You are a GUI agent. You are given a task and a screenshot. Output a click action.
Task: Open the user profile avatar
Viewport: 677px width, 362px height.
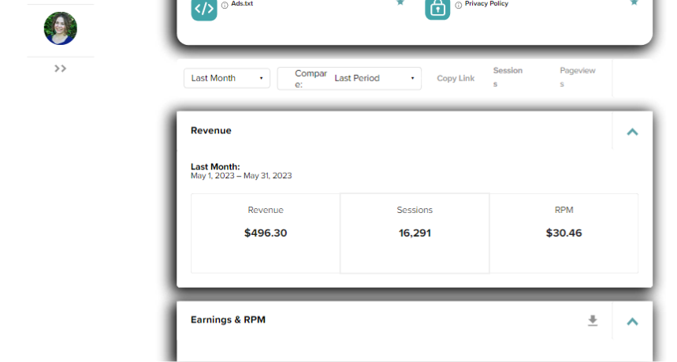[x=61, y=28]
